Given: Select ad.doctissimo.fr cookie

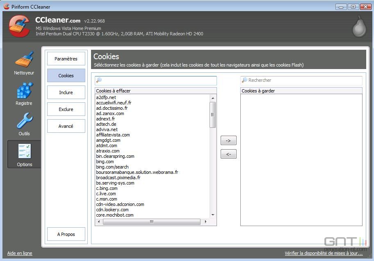Looking at the screenshot, I should 112,108.
